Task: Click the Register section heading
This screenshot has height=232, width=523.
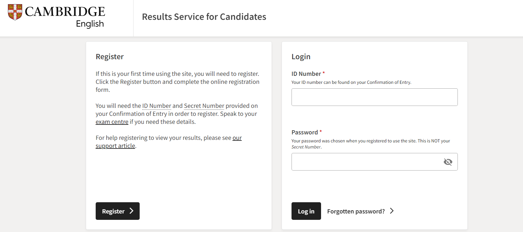Action: tap(109, 57)
